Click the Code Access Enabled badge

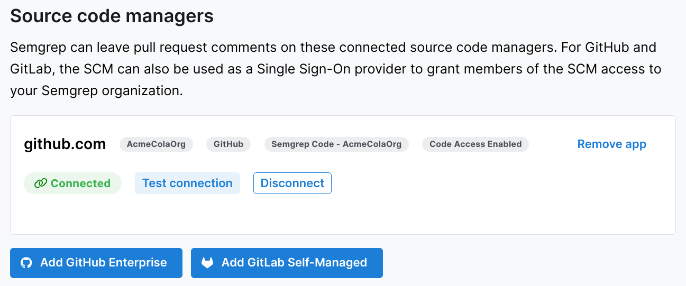click(x=475, y=144)
